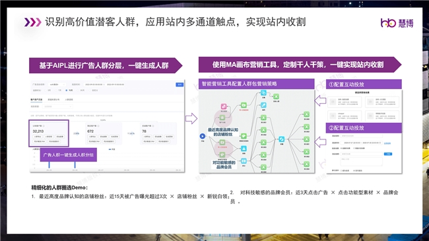Viewport: 429px width, 241px height.
Task: Switch to the middle dashboard tab
Action: (53, 100)
